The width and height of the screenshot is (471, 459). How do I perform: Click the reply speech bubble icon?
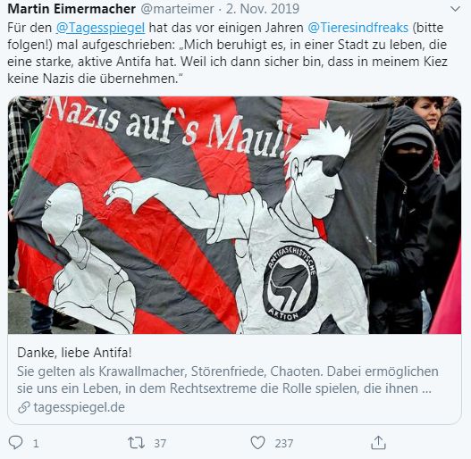15,442
